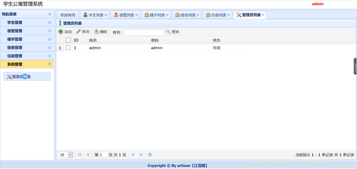Collapse the 导航菜单 navigation panel
Screen dimensions: 357x169
(x=50, y=14)
